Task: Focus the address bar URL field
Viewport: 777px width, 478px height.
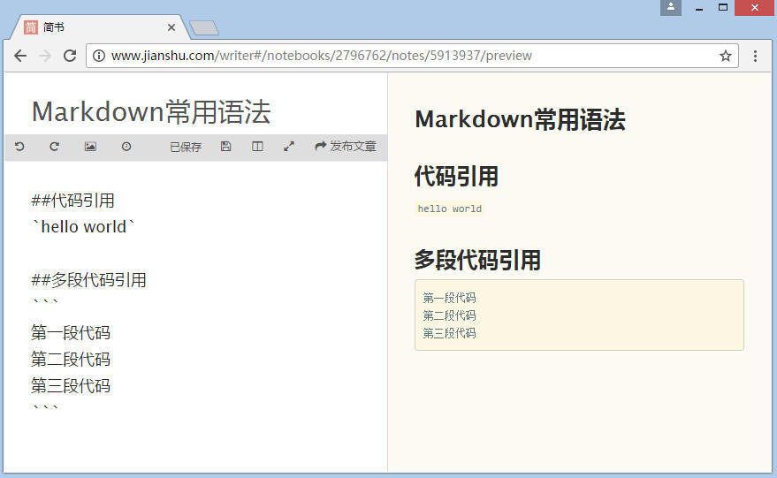Action: (412, 56)
